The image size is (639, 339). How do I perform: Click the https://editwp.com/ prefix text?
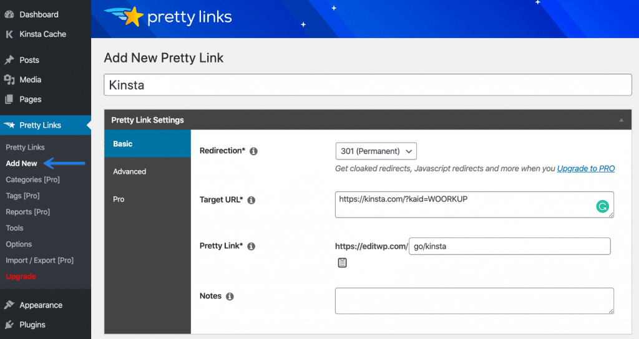pyautogui.click(x=371, y=246)
